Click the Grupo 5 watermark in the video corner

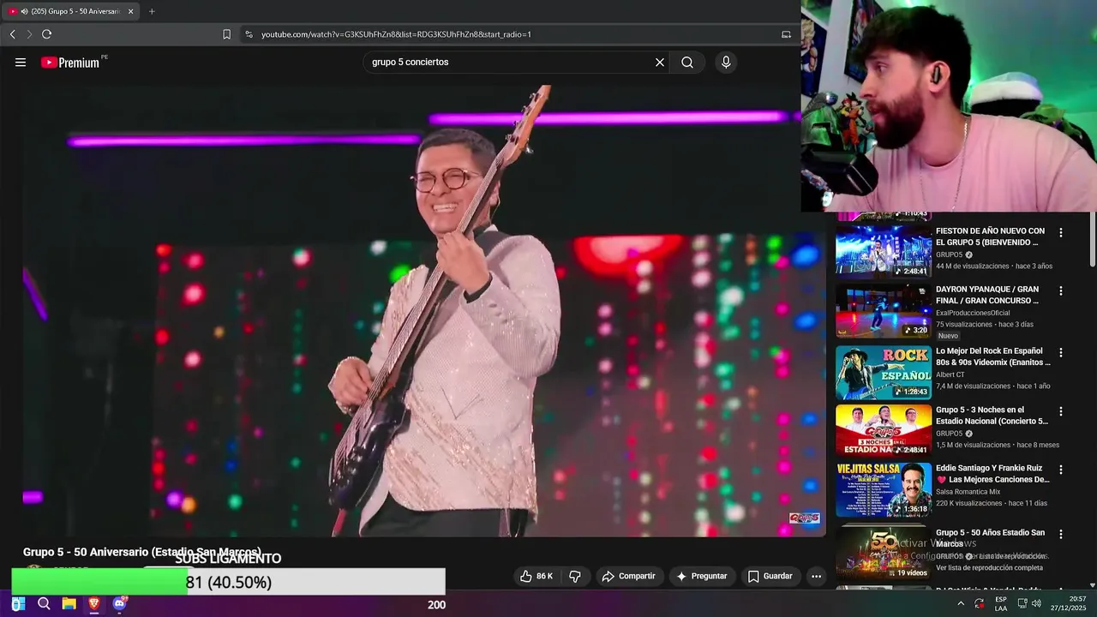coord(804,518)
